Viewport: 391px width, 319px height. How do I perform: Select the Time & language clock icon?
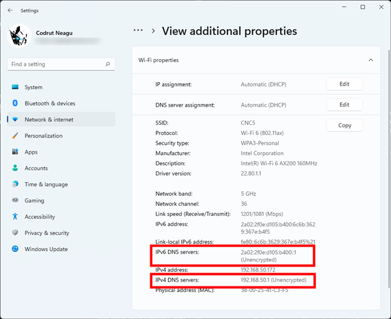(x=15, y=184)
